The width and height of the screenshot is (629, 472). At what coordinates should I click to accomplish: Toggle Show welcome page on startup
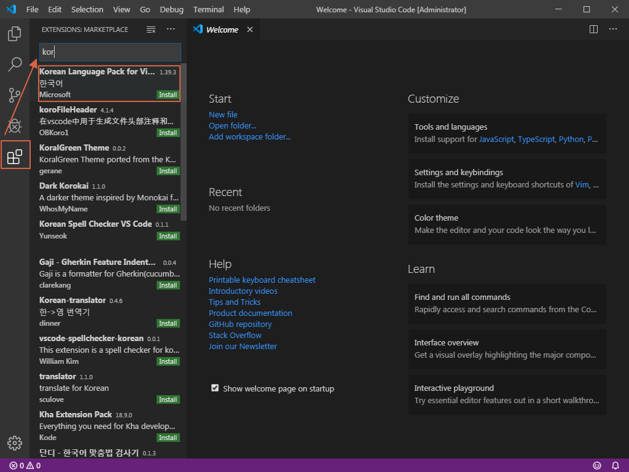pos(215,388)
